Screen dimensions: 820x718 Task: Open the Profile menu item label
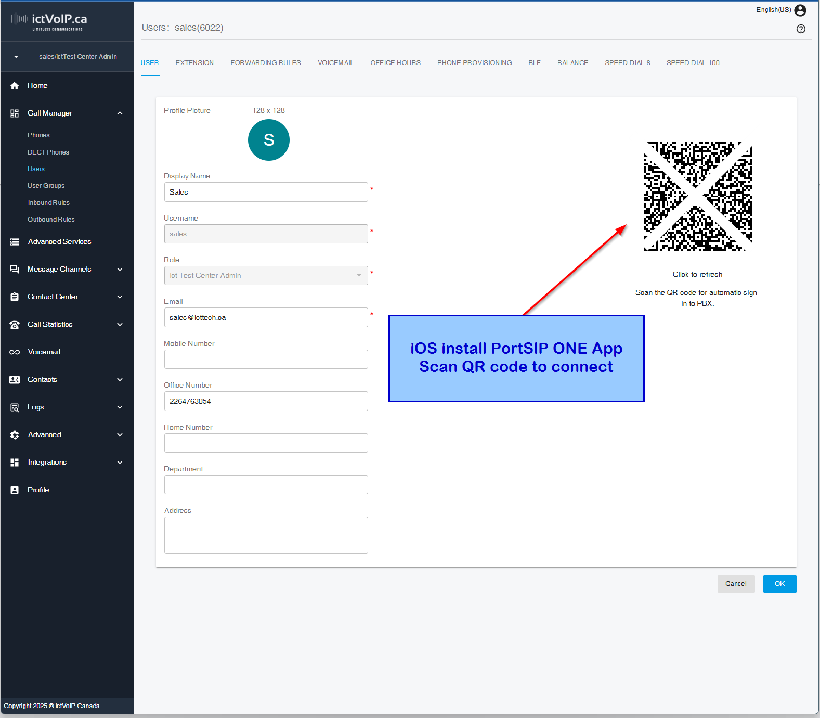pos(38,490)
